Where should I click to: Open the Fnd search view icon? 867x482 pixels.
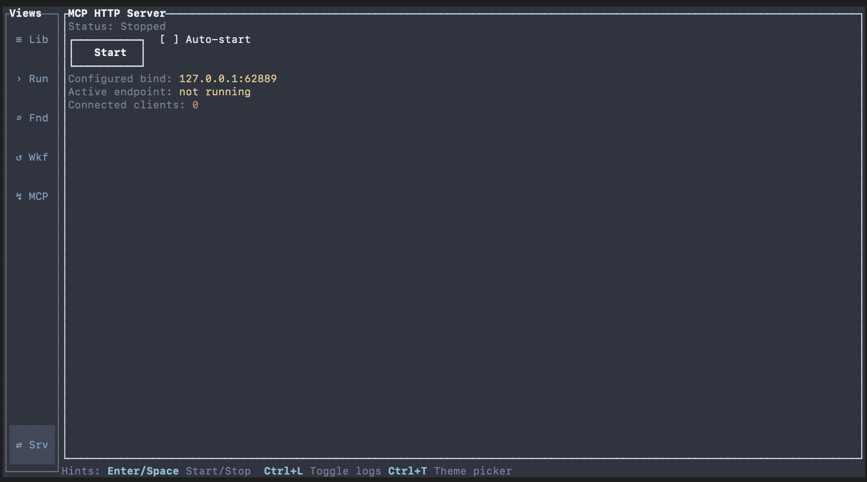coord(19,118)
